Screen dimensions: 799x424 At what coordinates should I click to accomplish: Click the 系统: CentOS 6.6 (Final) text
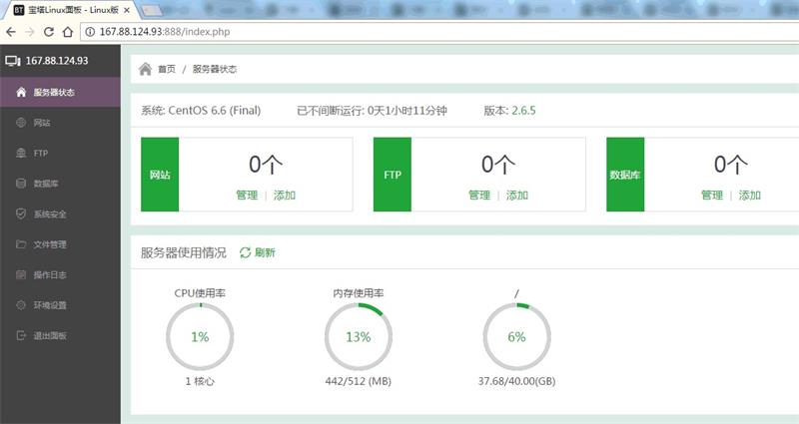(201, 111)
